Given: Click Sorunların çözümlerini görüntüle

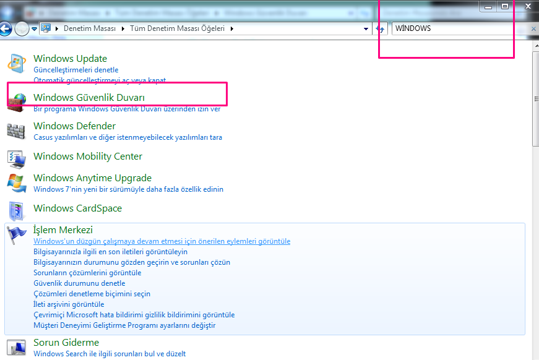Looking at the screenshot, I should click(87, 273).
